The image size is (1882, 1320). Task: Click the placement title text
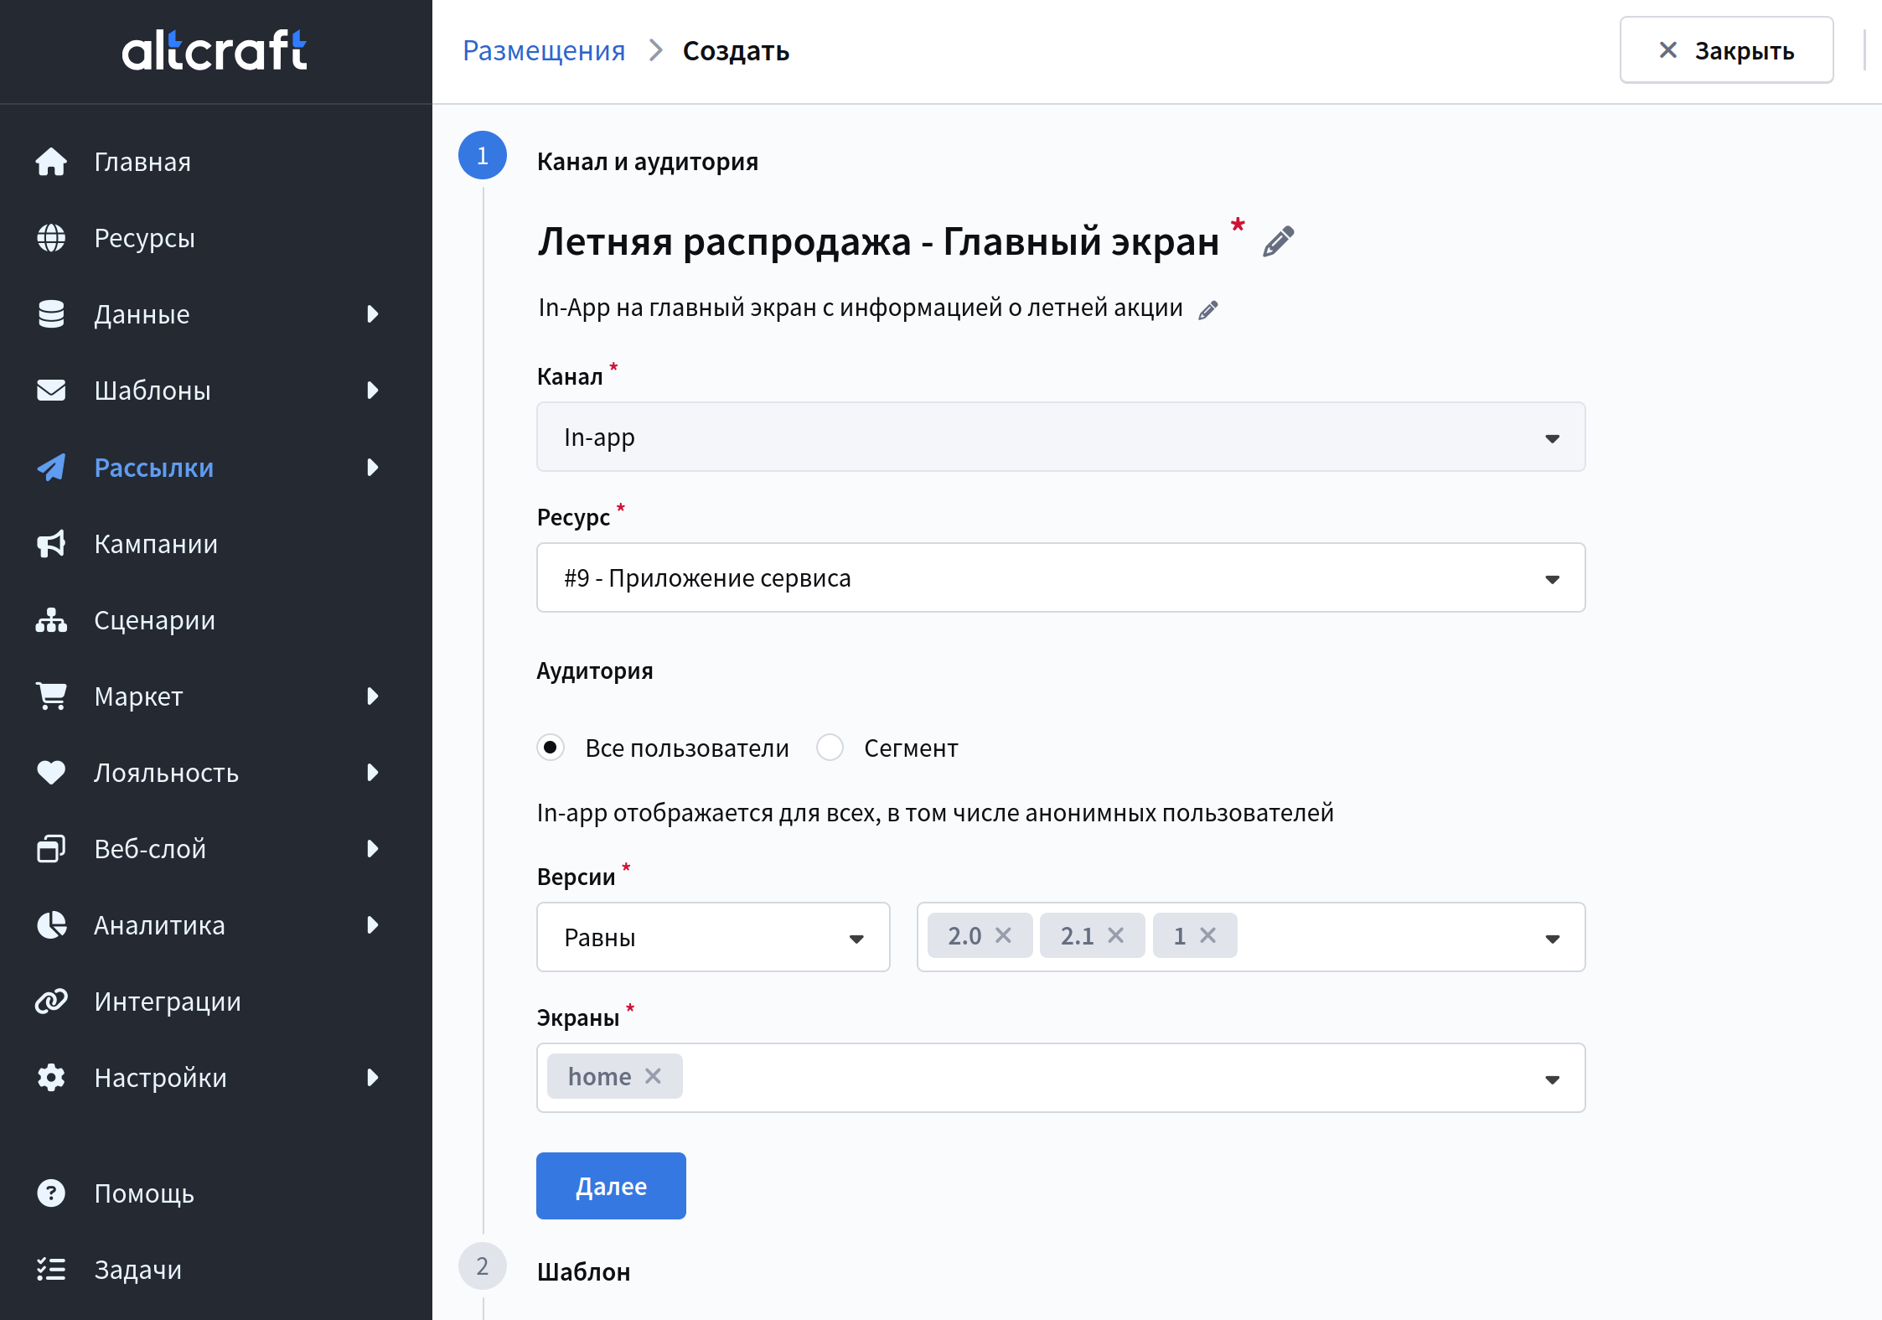pos(878,241)
